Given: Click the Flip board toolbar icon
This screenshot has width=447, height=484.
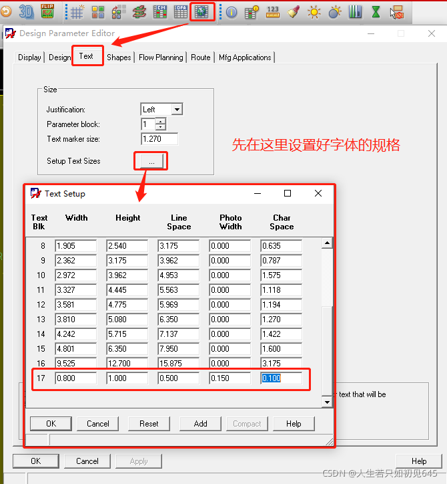Looking at the screenshot, I should [x=47, y=11].
